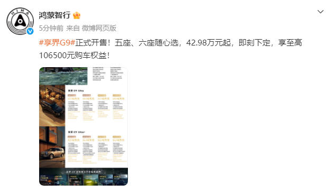333x193 pixels.
Task: Click the 享界 G9 Ultra+ heading in image
Action: [77, 132]
